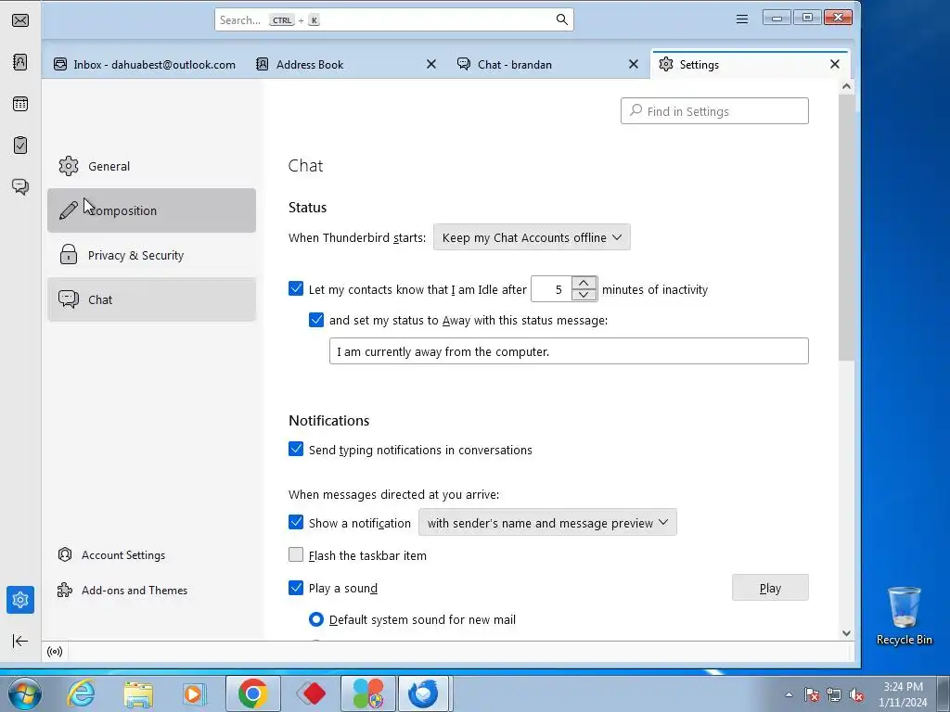Click the search magnifier in global search

coord(561,19)
